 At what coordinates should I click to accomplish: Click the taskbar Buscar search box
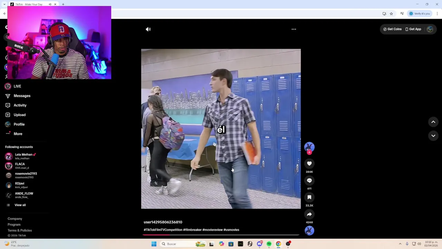tap(183, 244)
